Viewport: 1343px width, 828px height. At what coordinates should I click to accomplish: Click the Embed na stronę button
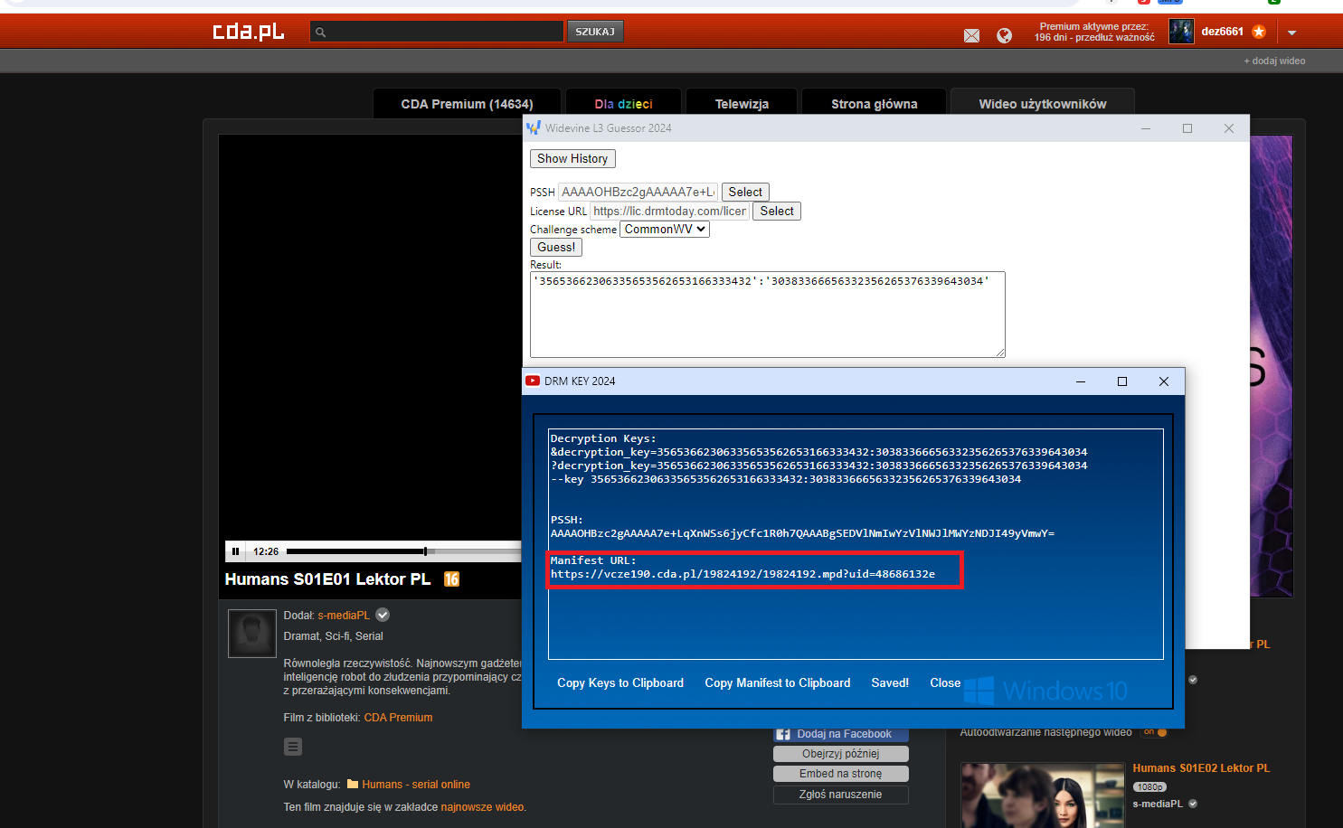841,774
